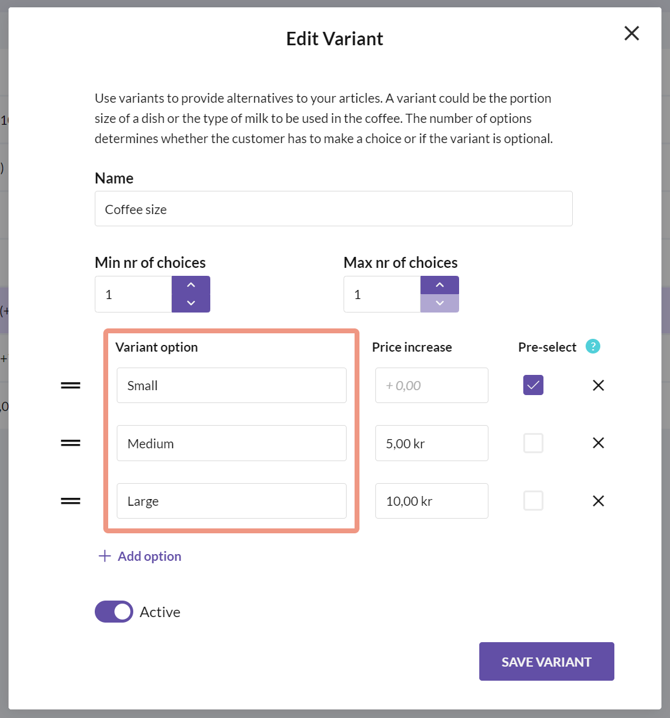Remove the Small variant option

pos(598,385)
